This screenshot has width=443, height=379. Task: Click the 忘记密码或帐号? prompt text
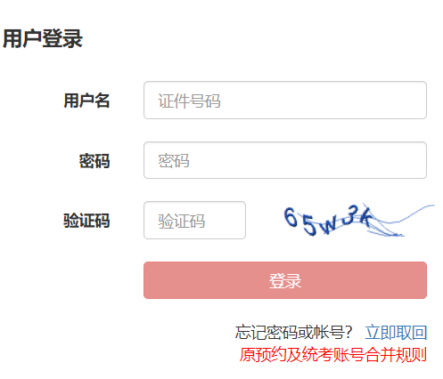293,332
